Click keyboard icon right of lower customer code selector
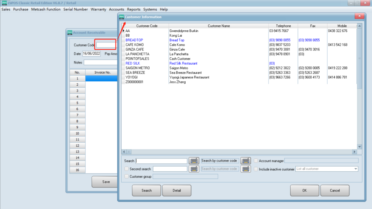The image size is (372, 209). tap(246, 169)
